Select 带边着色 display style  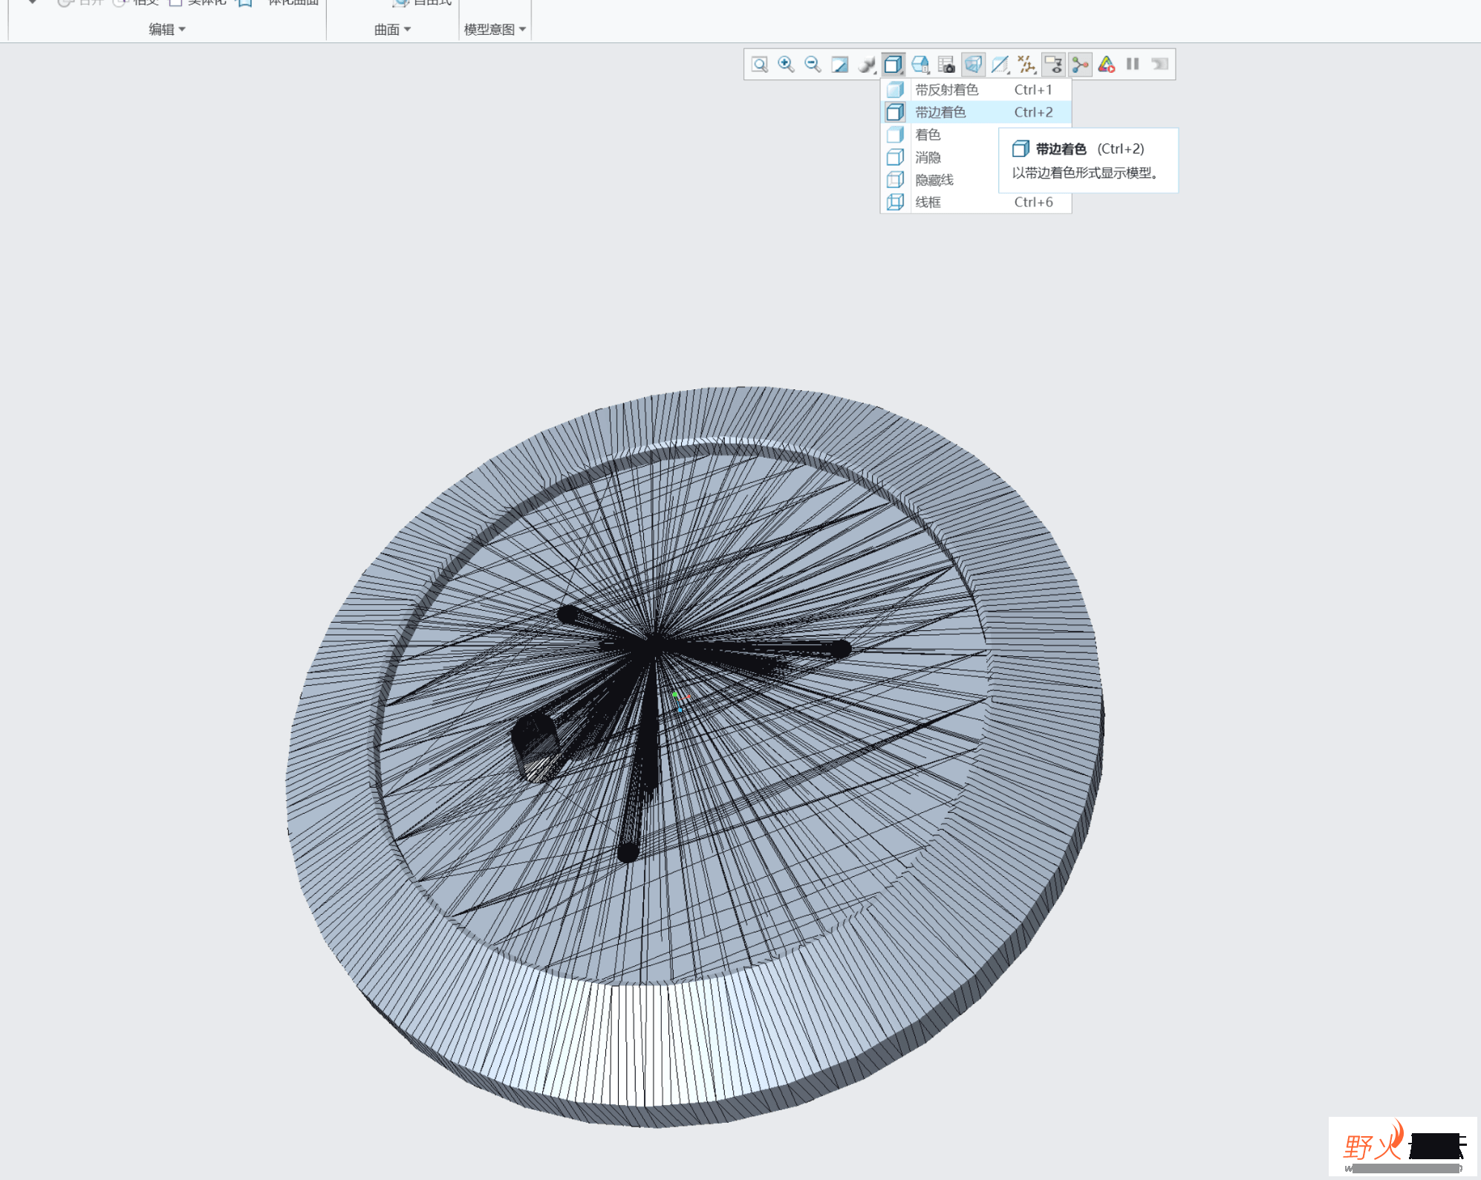976,112
